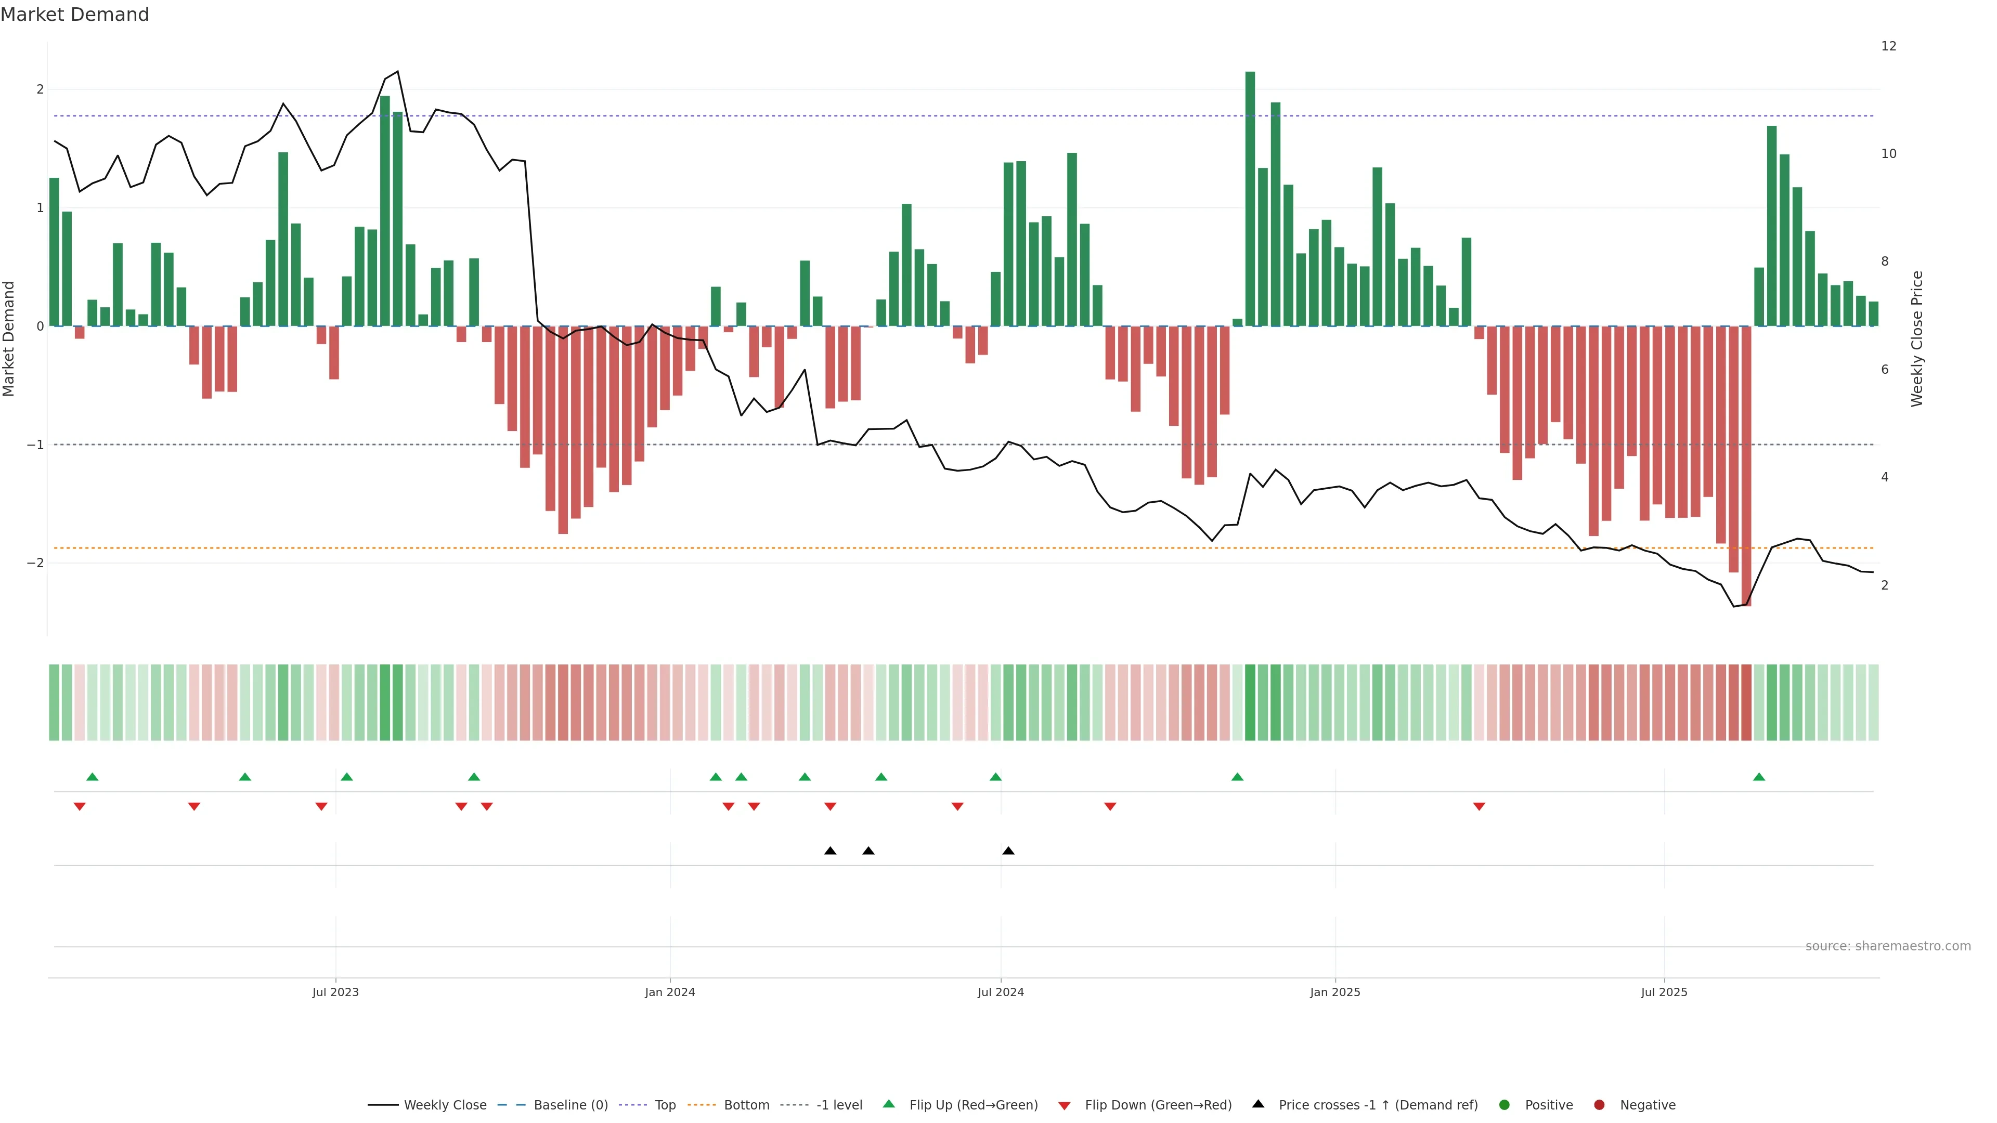This screenshot has height=1123, width=1997.
Task: Click the red Negative legend dot
Action: pos(1599,1105)
